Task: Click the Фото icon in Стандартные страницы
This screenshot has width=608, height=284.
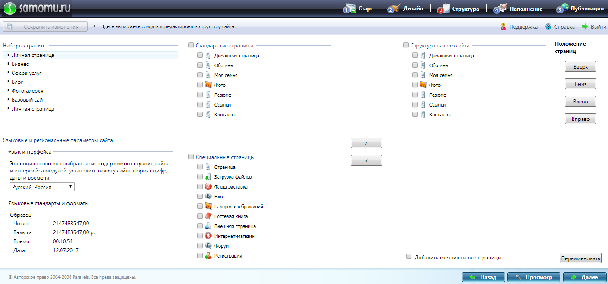Action: [208, 85]
